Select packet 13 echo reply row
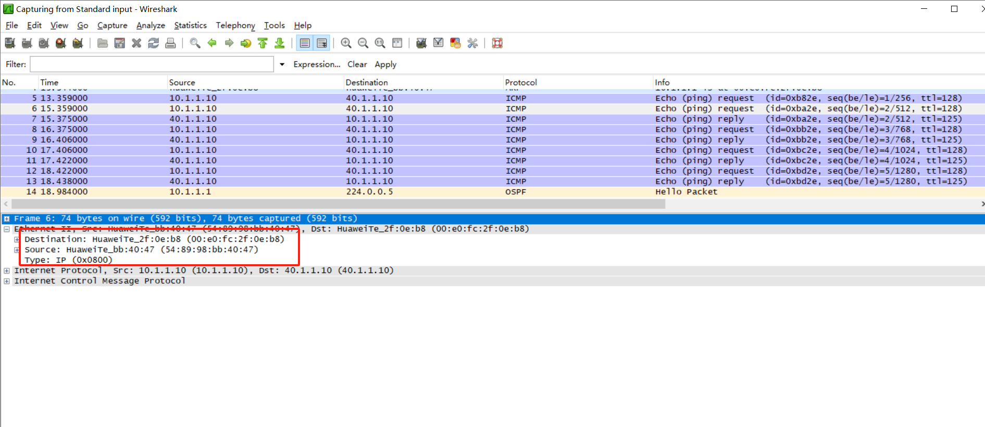This screenshot has width=985, height=427. click(x=492, y=182)
